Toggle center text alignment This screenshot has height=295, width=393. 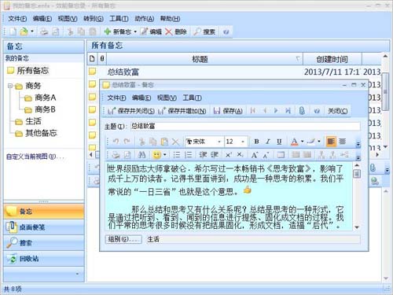(x=342, y=142)
